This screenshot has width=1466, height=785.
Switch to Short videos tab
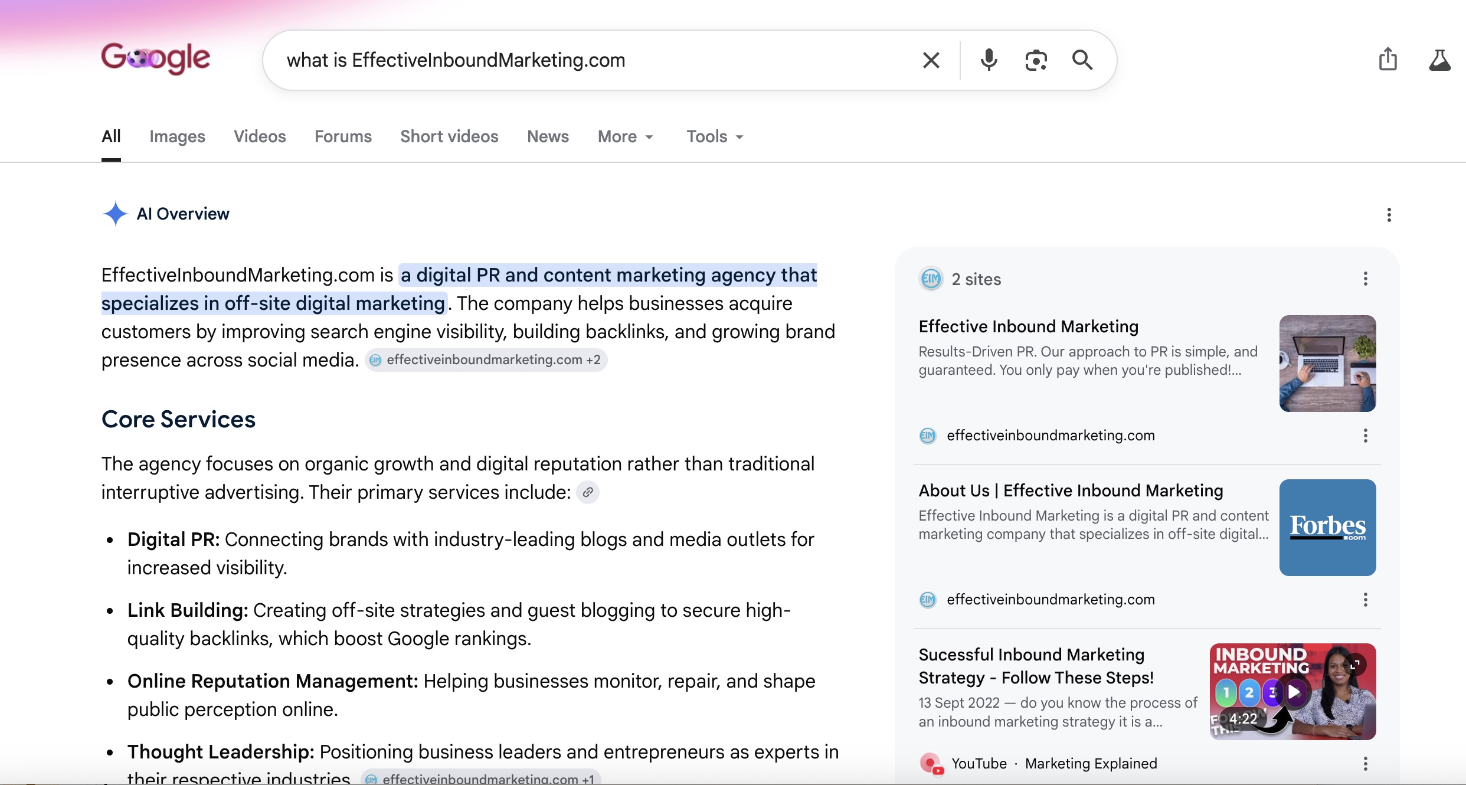pyautogui.click(x=449, y=136)
